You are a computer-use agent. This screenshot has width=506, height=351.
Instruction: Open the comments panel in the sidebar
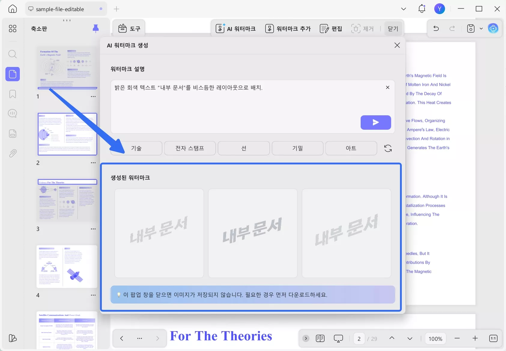(13, 113)
